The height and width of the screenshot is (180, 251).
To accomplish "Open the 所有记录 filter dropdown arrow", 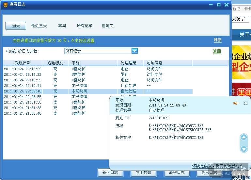I will point(134,51).
